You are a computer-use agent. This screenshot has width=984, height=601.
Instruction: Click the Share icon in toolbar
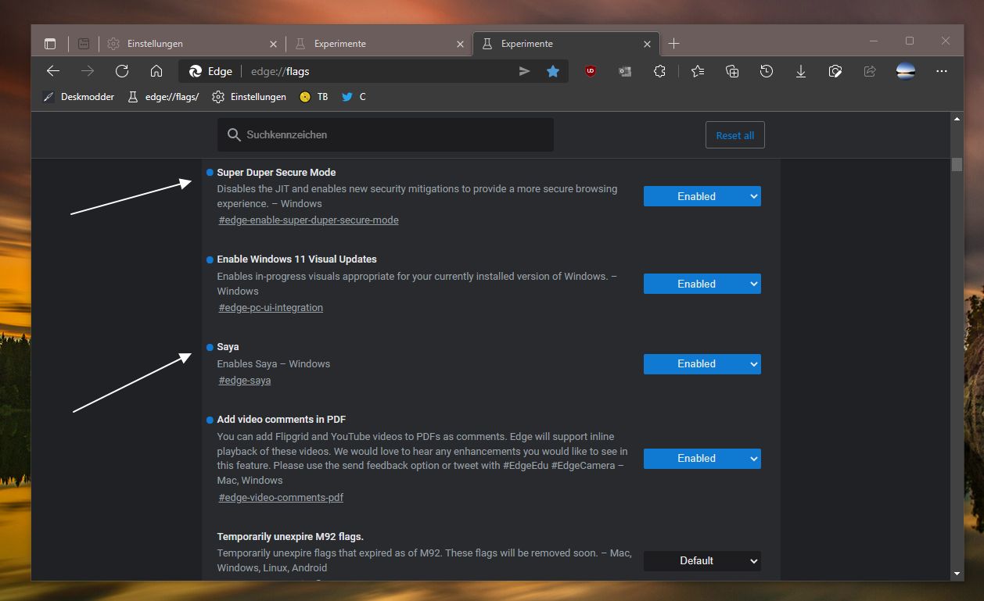[870, 71]
